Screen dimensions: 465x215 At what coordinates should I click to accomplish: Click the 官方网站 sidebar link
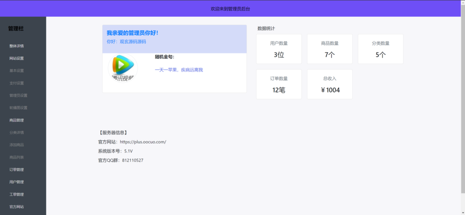click(x=17, y=206)
